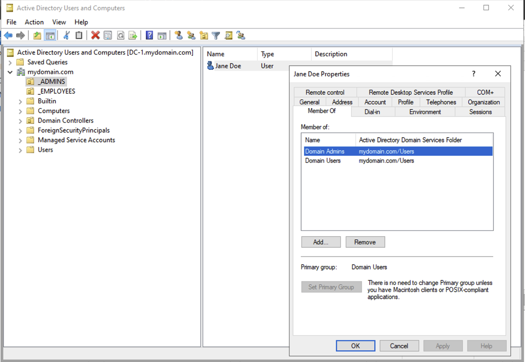Switch to the Dial-in tab
Viewport: 525px width, 362px height.
[x=372, y=112]
